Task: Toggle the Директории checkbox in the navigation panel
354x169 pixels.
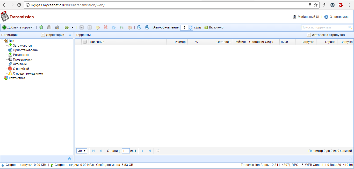Action: [43, 35]
